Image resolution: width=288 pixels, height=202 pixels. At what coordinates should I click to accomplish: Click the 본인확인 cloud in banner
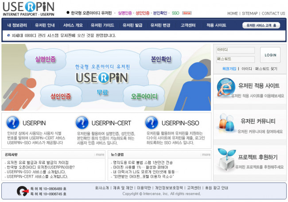[161, 59]
